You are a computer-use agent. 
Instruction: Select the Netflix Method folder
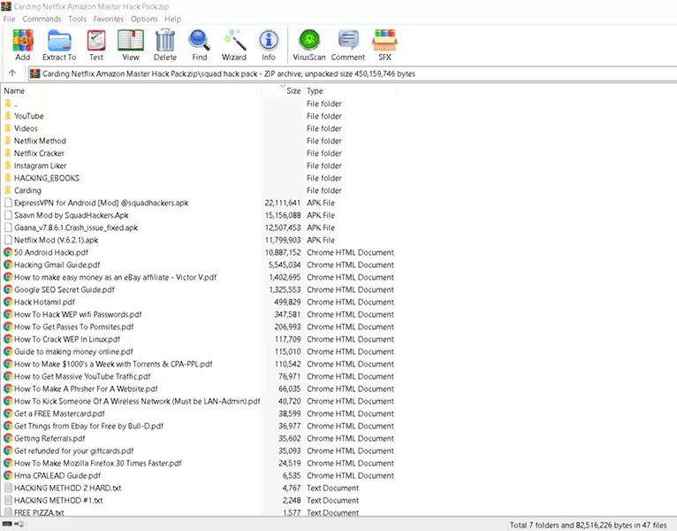point(40,141)
